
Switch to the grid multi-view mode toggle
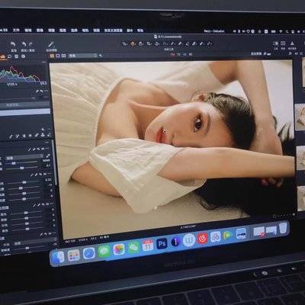[52, 56]
